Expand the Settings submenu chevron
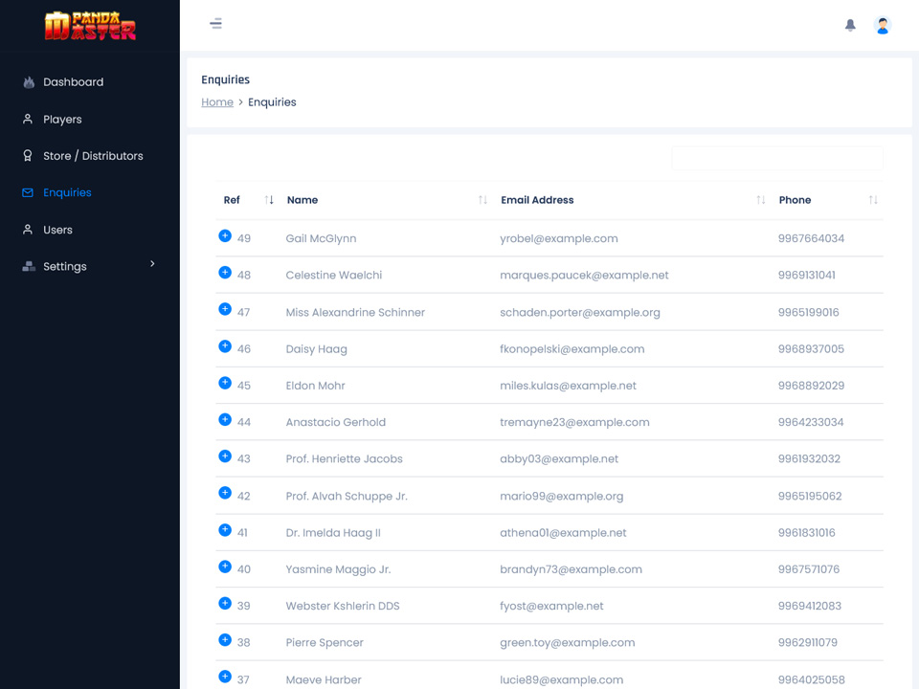This screenshot has width=919, height=689. tap(152, 264)
